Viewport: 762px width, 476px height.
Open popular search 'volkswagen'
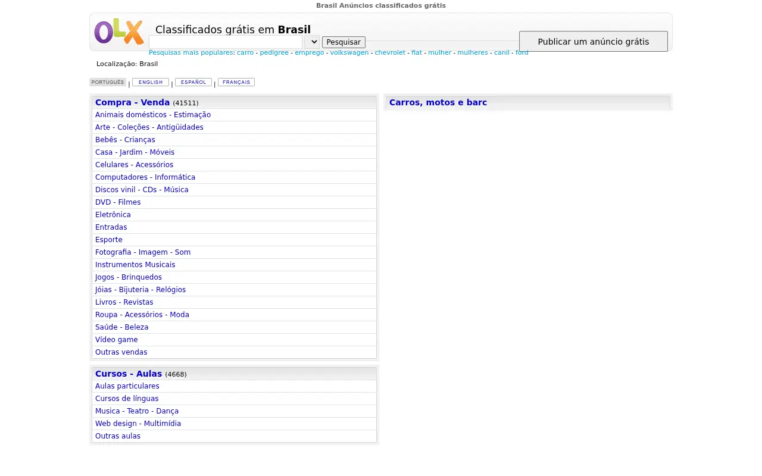(x=349, y=53)
